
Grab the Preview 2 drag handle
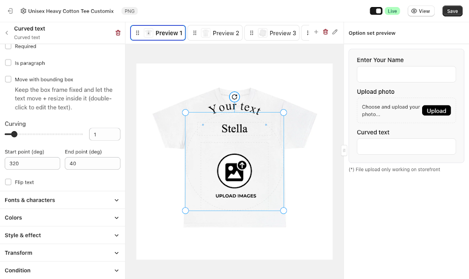point(195,33)
